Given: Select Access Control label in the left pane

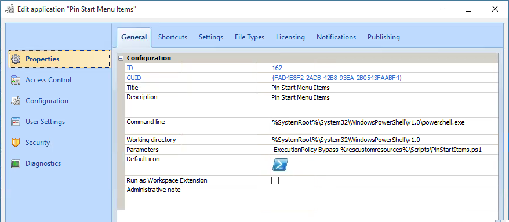Looking at the screenshot, I should tap(48, 80).
